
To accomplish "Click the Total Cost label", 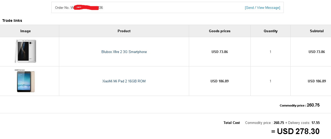I will [232, 123].
